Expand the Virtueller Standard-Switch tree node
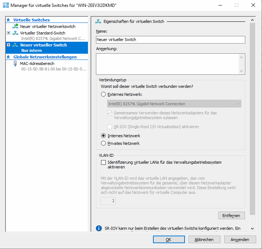The width and height of the screenshot is (262, 249). (8, 33)
